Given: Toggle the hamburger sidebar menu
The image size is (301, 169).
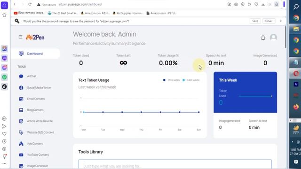Looking at the screenshot, I should click(x=20, y=37).
